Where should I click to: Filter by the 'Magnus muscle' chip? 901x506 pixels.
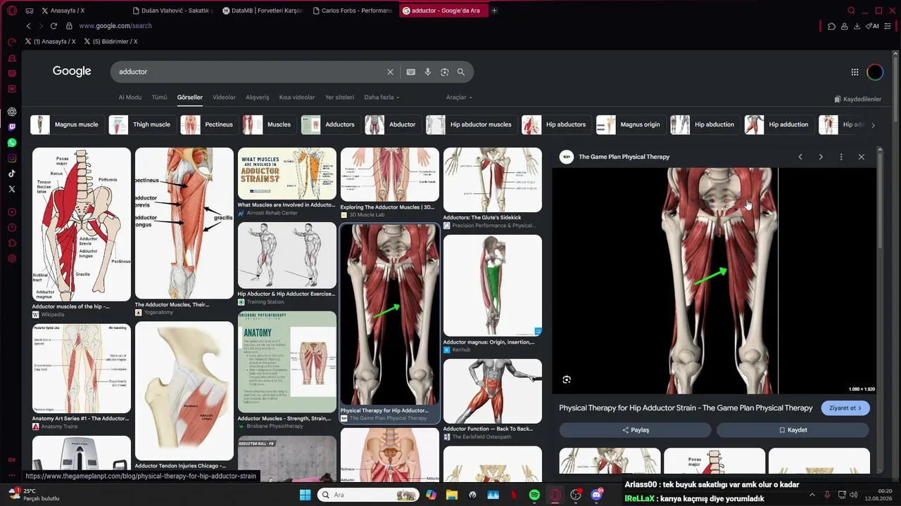pos(68,124)
